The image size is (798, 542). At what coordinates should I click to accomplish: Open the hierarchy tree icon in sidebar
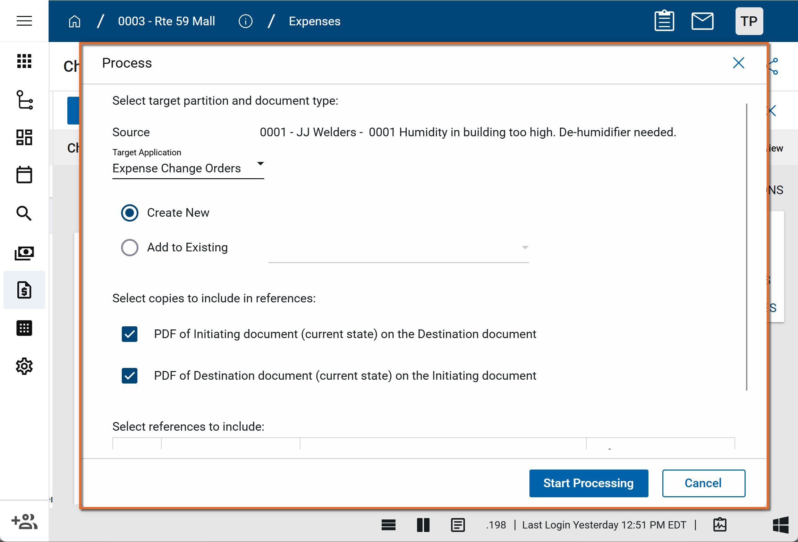(x=24, y=100)
